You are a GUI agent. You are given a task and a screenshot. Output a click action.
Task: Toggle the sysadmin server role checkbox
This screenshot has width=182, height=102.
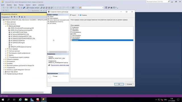(x=71, y=40)
